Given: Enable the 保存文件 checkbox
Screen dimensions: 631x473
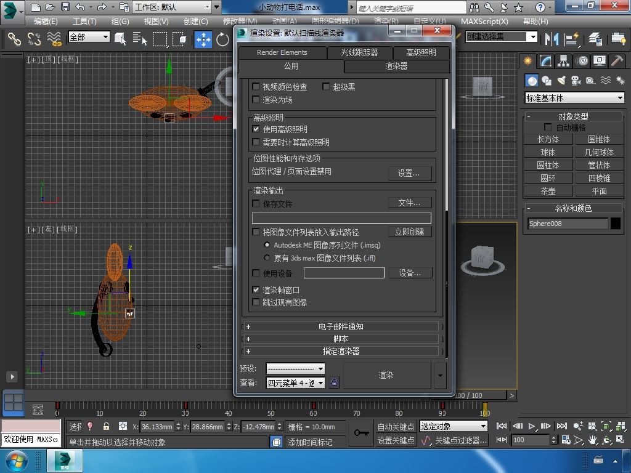Looking at the screenshot, I should [x=256, y=203].
